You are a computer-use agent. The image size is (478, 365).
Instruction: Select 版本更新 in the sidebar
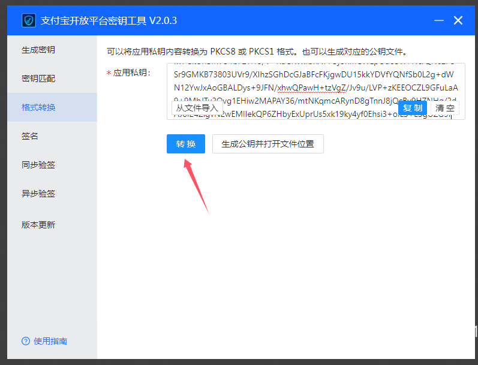(x=38, y=225)
